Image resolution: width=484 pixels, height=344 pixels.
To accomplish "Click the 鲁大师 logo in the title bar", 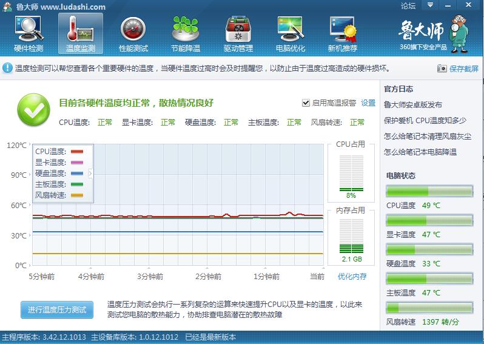I will coord(7,6).
